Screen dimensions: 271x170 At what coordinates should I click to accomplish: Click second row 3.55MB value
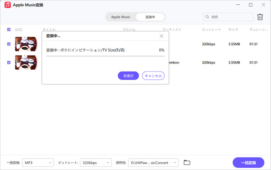click(234, 62)
